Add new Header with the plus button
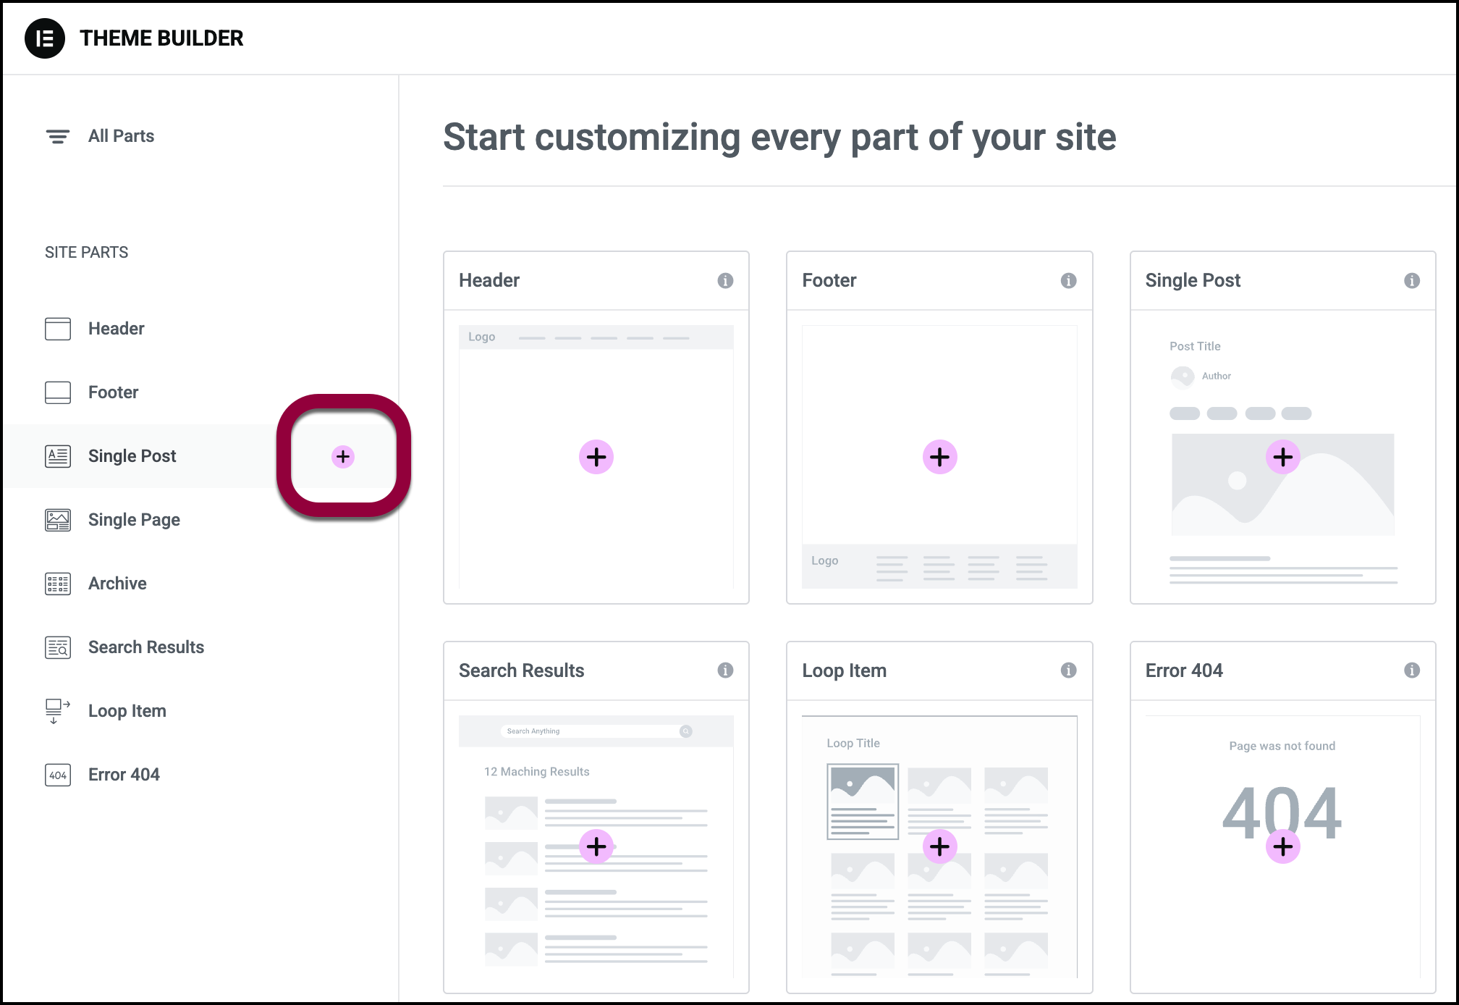 tap(596, 457)
